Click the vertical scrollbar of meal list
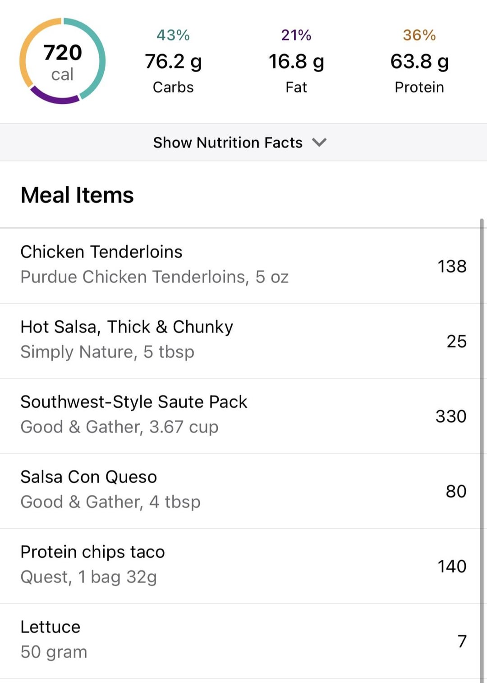487x683 pixels. pyautogui.click(x=482, y=451)
